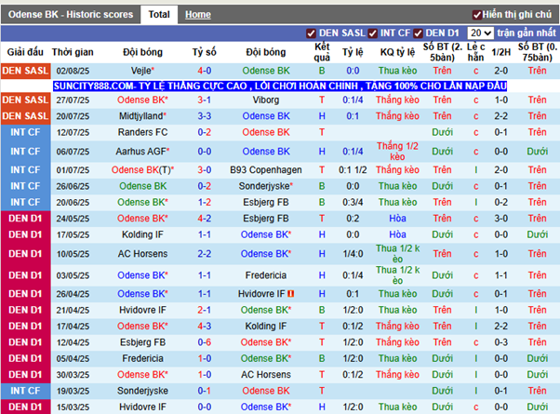The width and height of the screenshot is (560, 414).
Task: Click the INT CF league cell for 12/07/25
Action: click(25, 132)
